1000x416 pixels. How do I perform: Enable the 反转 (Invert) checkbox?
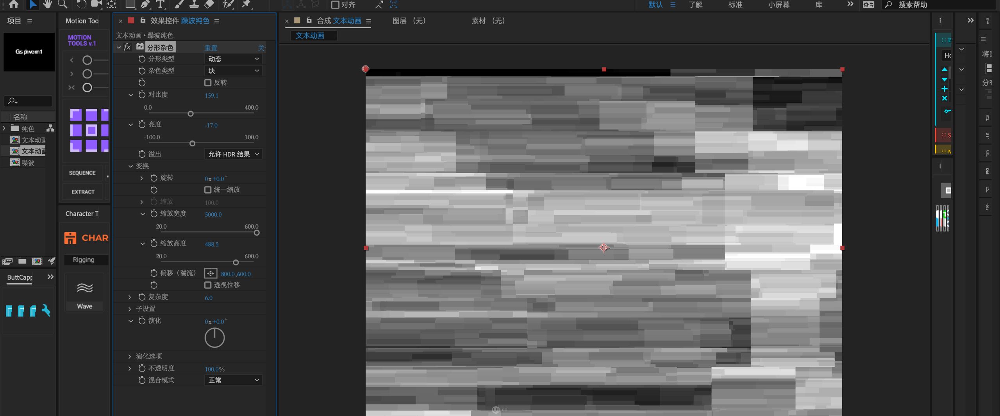(208, 83)
